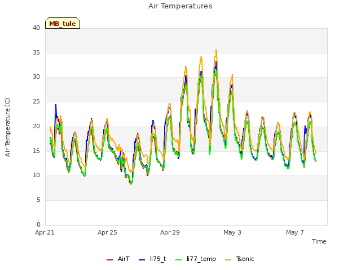Click the 35 y-axis tick label

pyautogui.click(x=36, y=52)
